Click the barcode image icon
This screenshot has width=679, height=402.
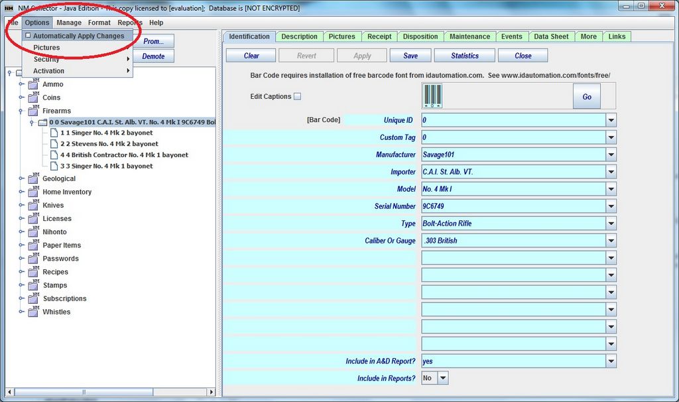pos(432,96)
